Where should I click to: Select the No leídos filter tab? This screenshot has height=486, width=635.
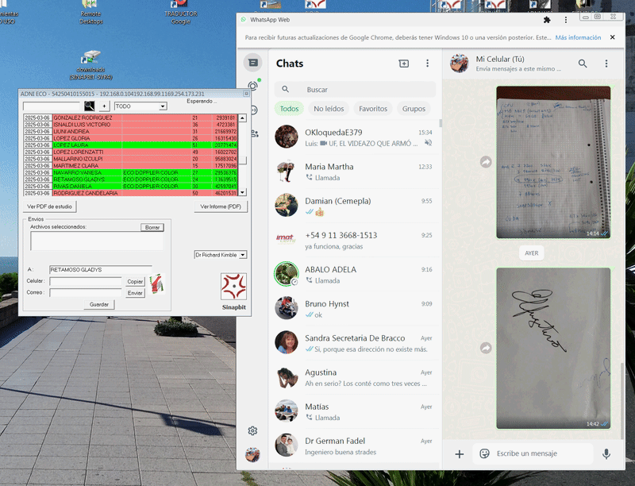tap(329, 109)
